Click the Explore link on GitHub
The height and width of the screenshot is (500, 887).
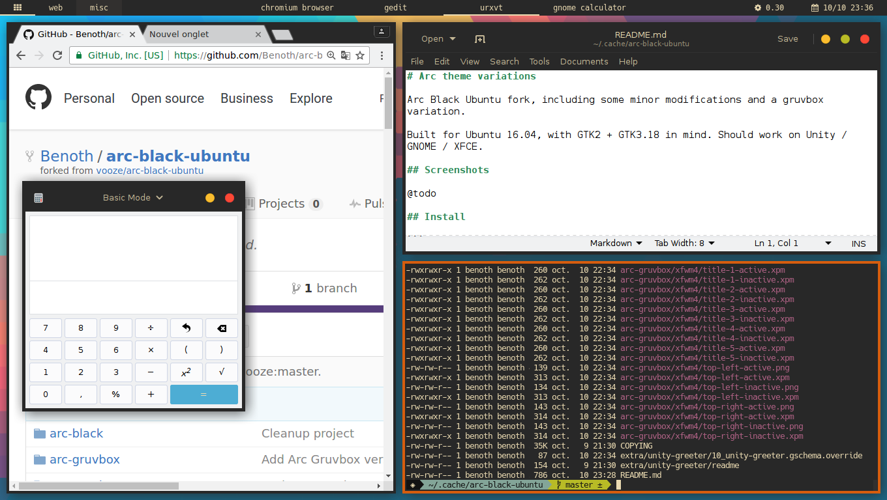[311, 98]
